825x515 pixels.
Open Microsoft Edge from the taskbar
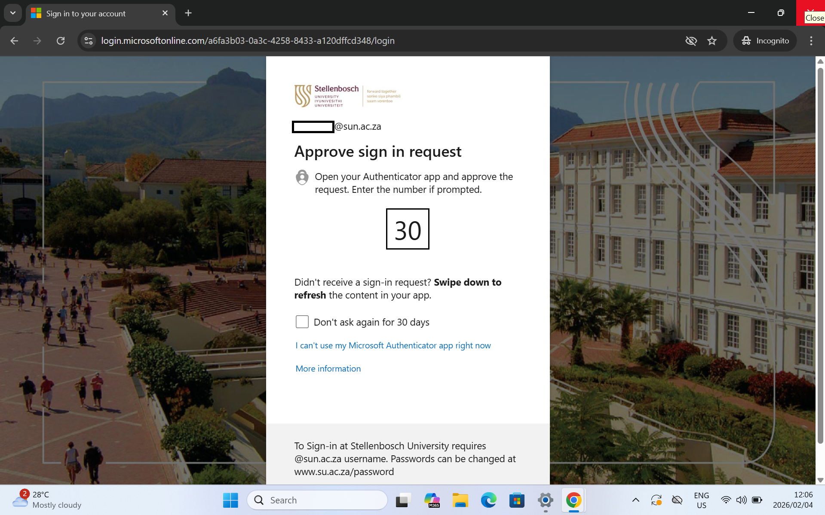point(488,500)
